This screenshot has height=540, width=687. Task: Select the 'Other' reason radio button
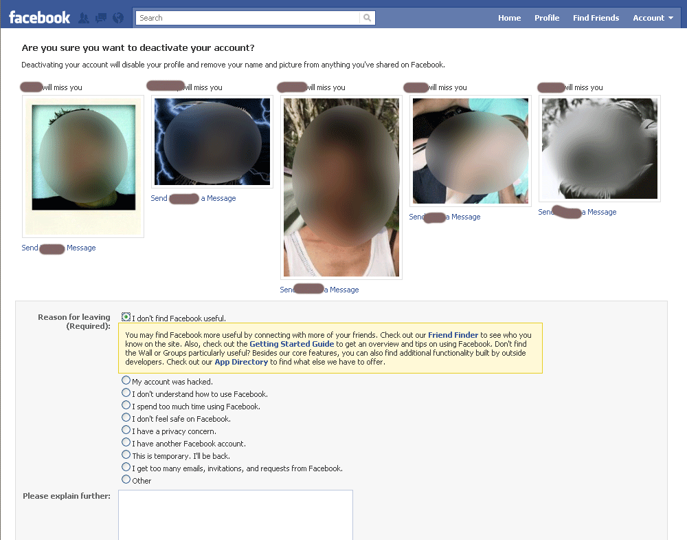126,479
